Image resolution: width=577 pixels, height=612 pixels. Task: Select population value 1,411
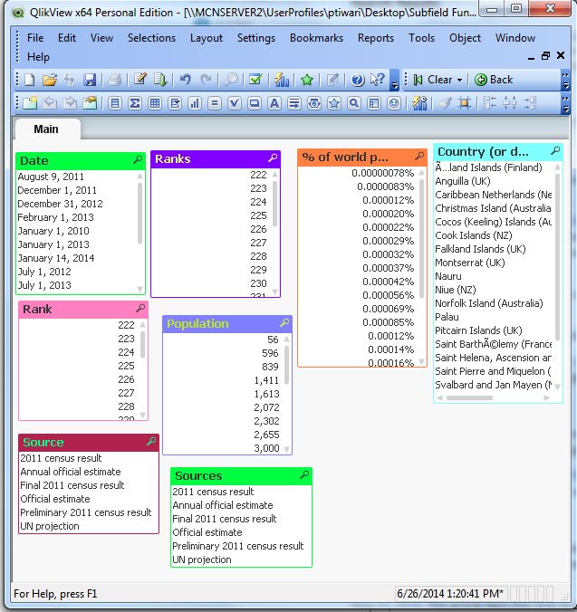tap(223, 380)
